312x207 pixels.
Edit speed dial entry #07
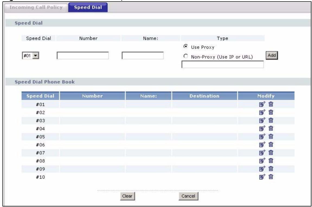[x=262, y=153]
